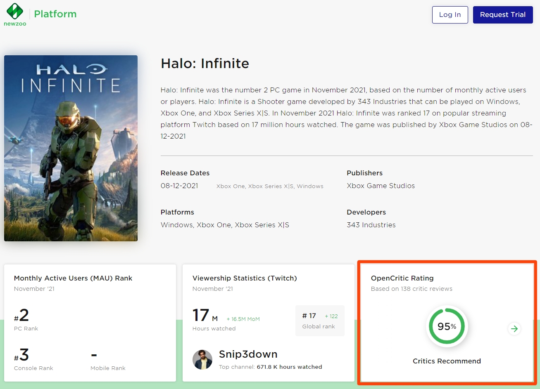Click the + 16.5M MoM change value
540x389 pixels.
point(243,319)
